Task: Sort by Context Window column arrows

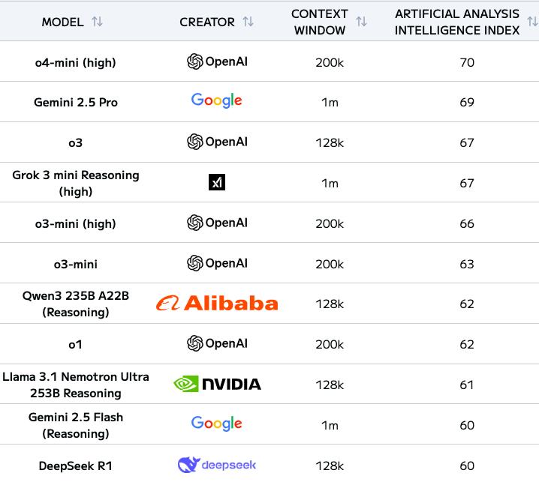Action: point(361,22)
